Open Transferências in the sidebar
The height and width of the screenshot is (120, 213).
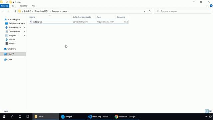[x=15, y=27]
